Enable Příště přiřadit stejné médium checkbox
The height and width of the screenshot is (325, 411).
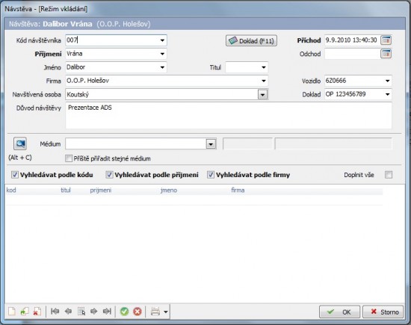69,158
